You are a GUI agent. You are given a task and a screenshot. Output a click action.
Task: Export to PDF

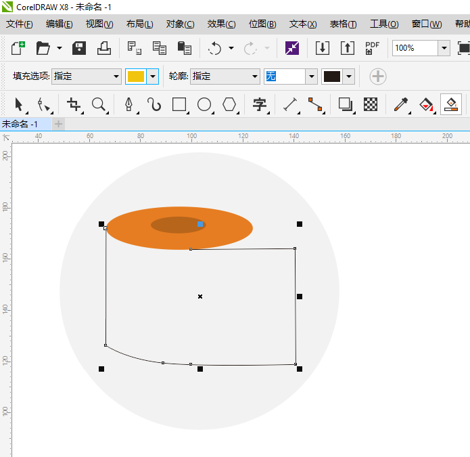372,48
